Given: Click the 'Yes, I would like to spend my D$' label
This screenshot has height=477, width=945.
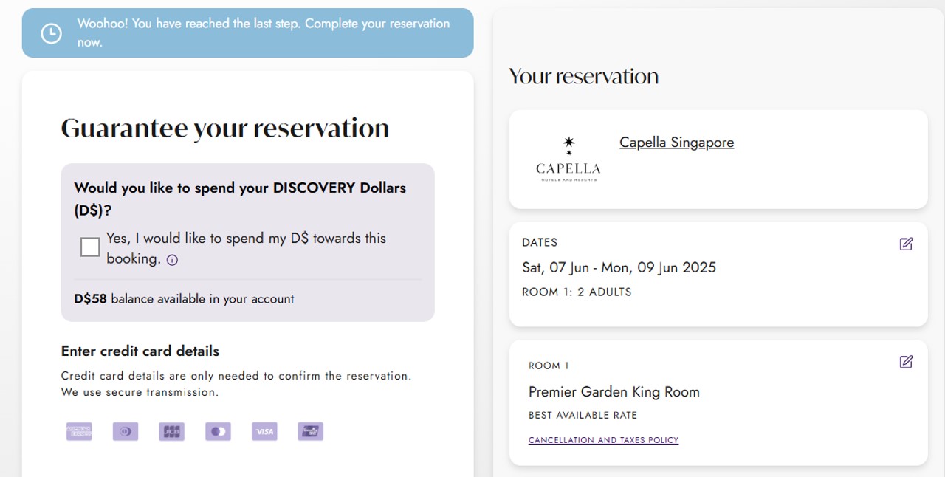Looking at the screenshot, I should pos(247,248).
